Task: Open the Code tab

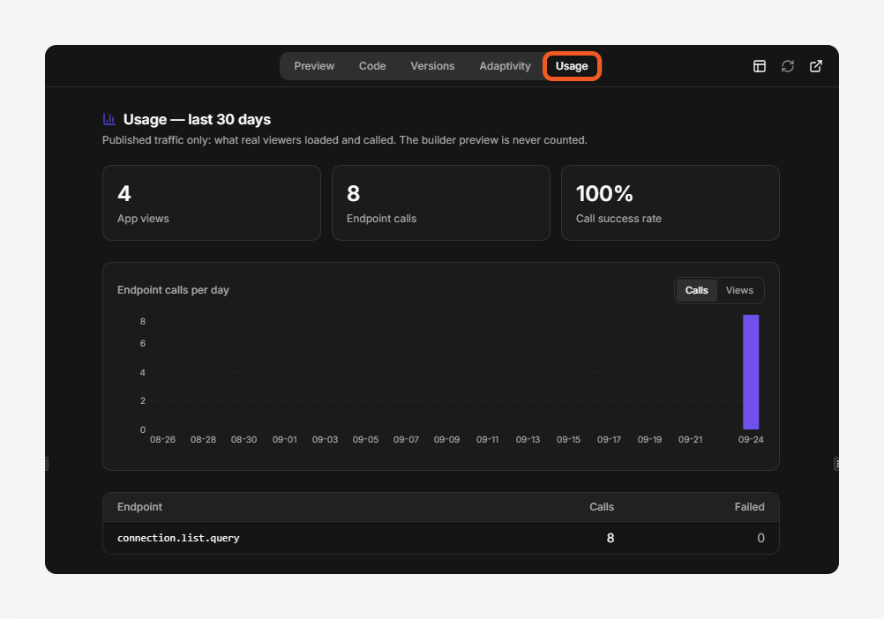Action: (372, 66)
